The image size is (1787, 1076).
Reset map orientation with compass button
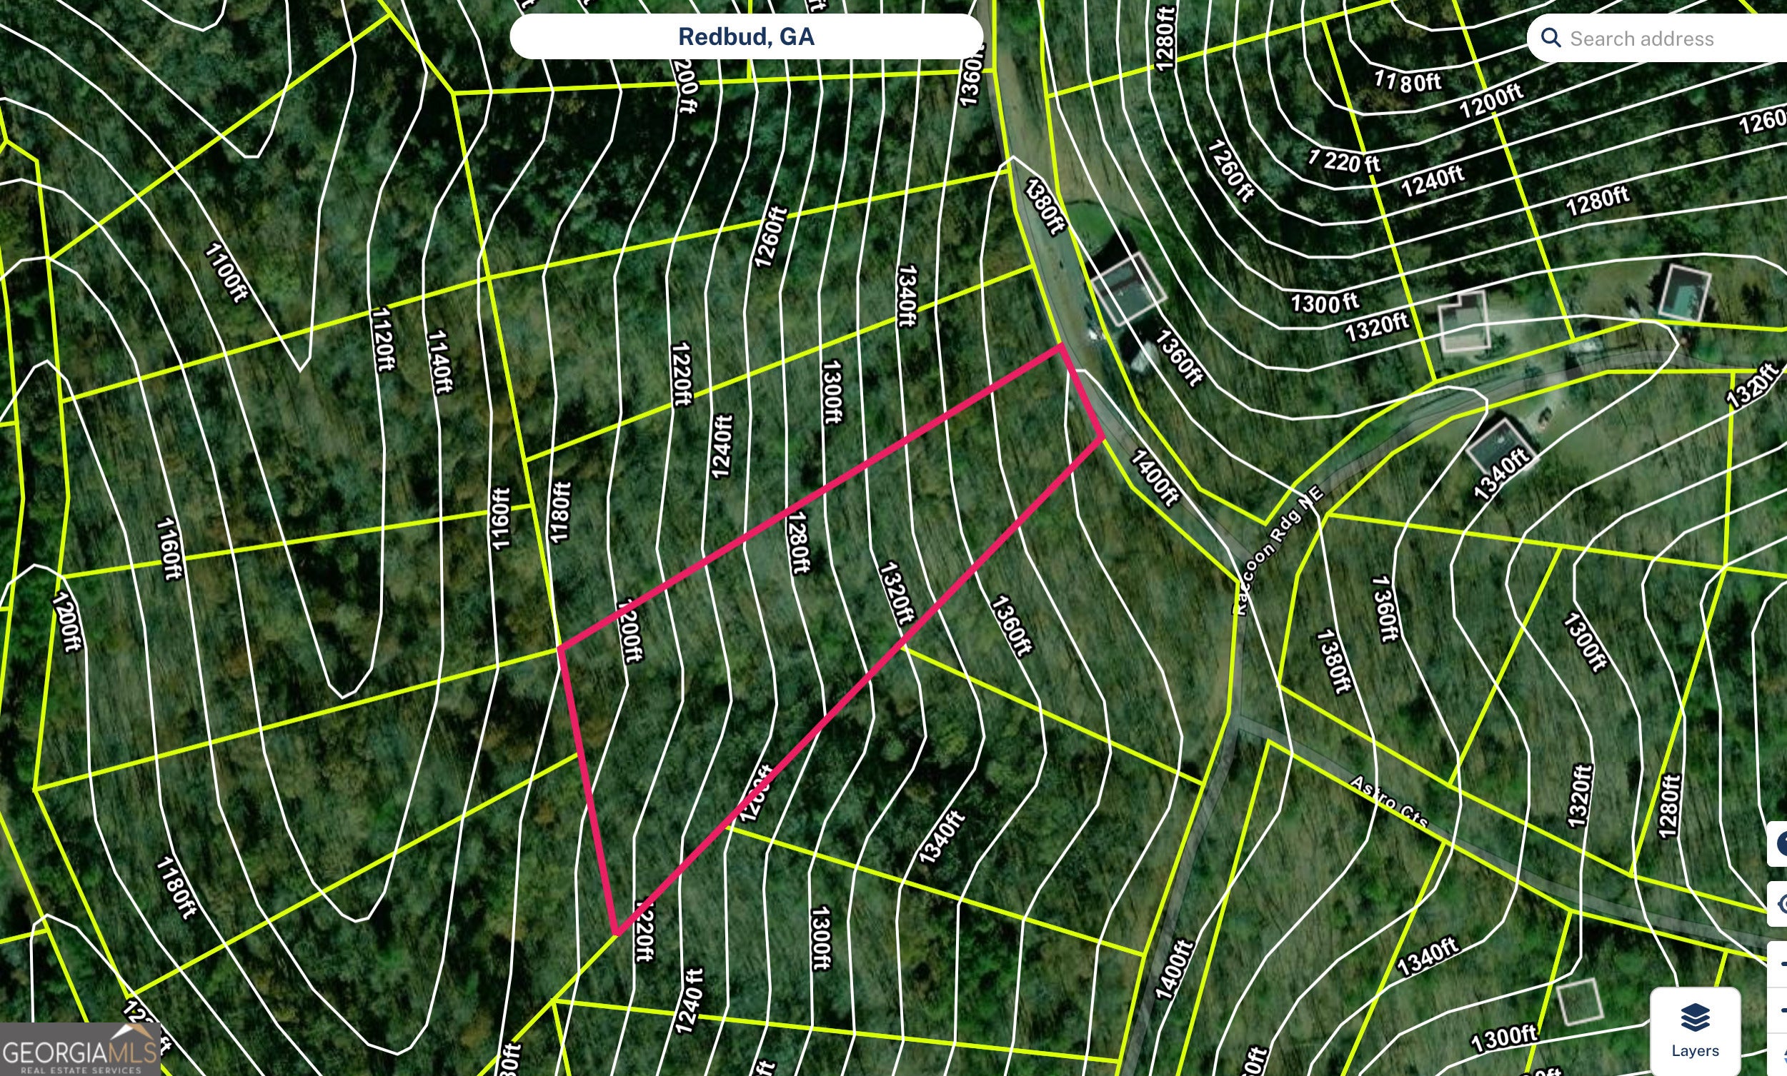pyautogui.click(x=1781, y=1056)
